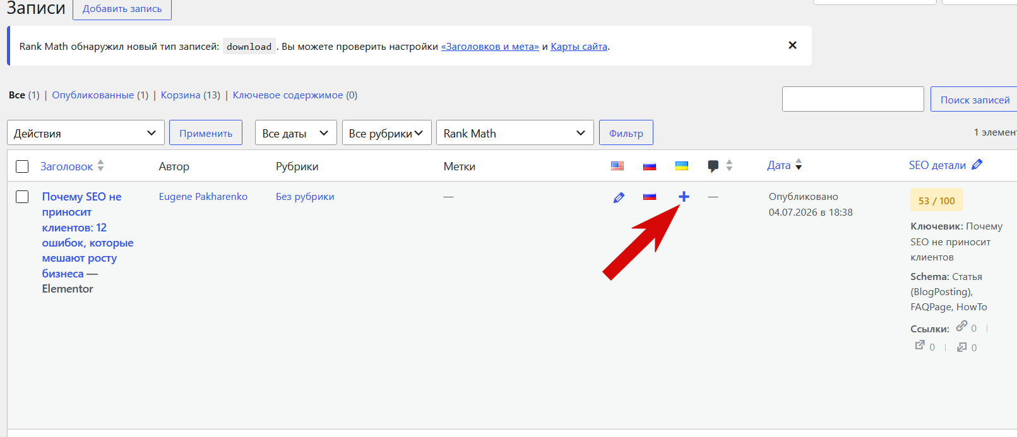
Task: Click the Автор column header
Action: 174,166
